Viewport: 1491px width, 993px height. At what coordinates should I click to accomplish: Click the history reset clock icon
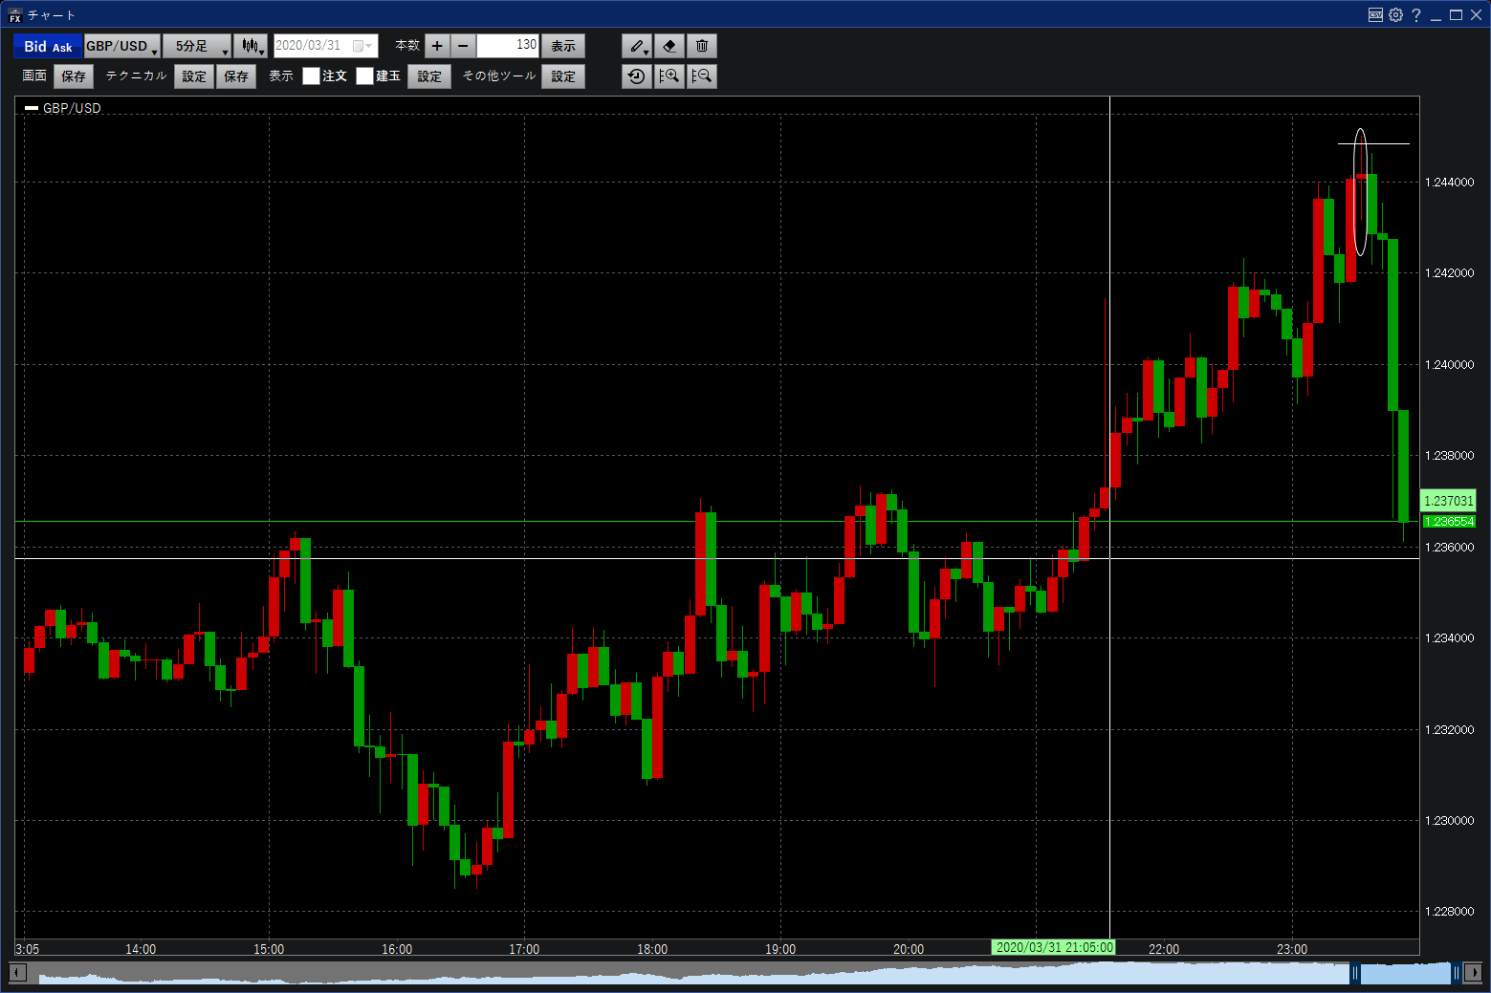pyautogui.click(x=636, y=76)
